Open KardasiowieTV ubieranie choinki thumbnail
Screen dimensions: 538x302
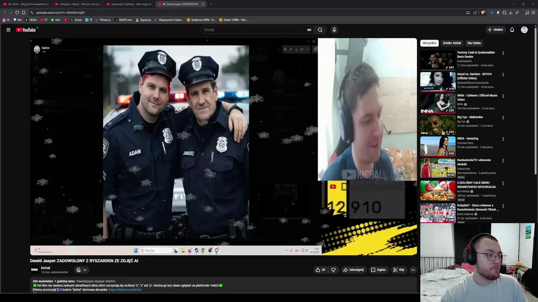[438, 167]
